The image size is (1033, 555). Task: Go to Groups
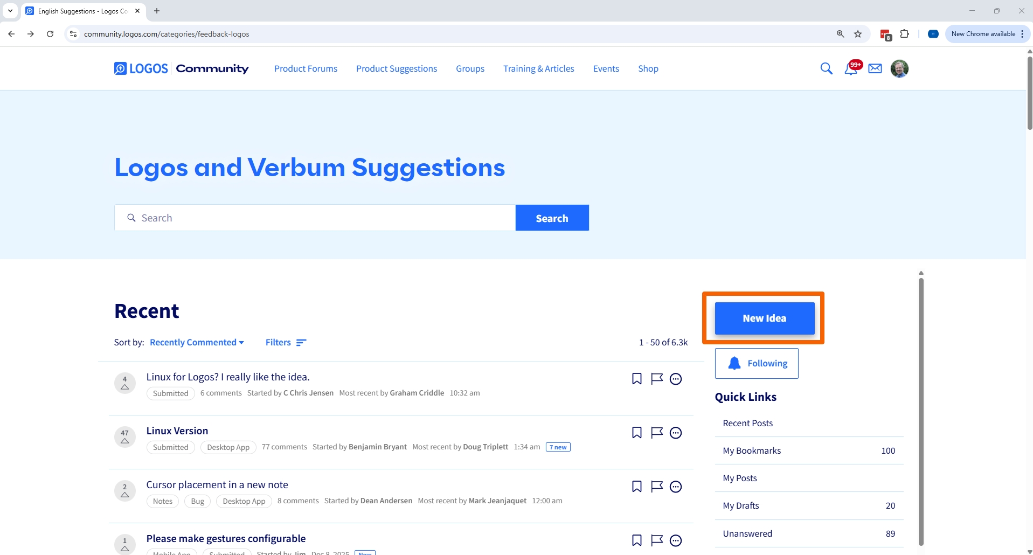coord(470,68)
